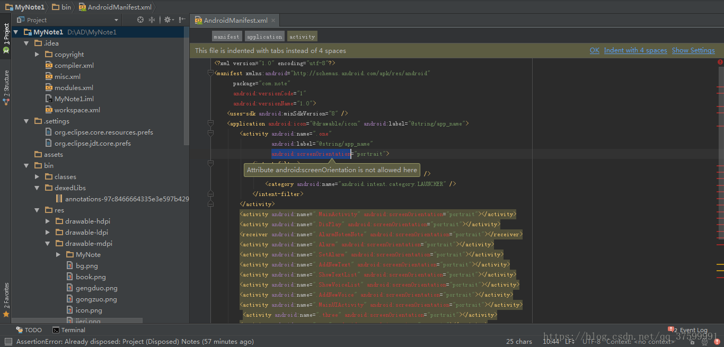Collapse the drawable-mdpi folder
This screenshot has width=724, height=347.
point(48,244)
